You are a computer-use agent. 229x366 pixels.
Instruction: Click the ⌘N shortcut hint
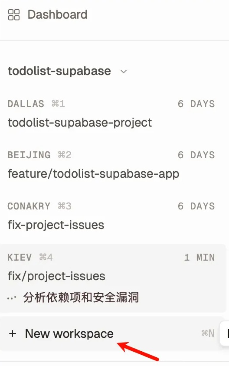(208, 333)
